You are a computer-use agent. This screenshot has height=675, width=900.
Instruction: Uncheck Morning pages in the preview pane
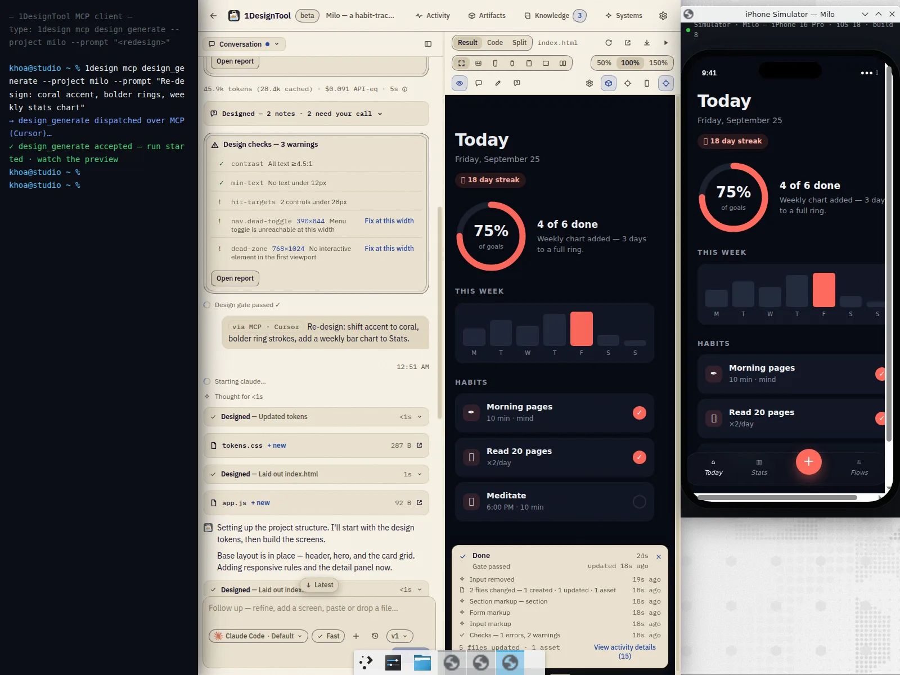coord(640,413)
